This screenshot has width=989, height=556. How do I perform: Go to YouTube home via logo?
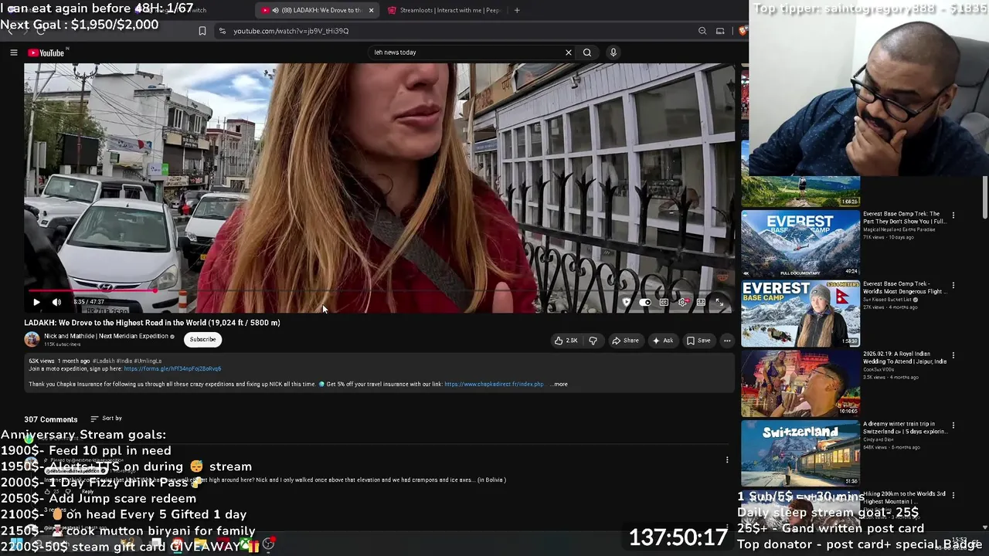(46, 53)
